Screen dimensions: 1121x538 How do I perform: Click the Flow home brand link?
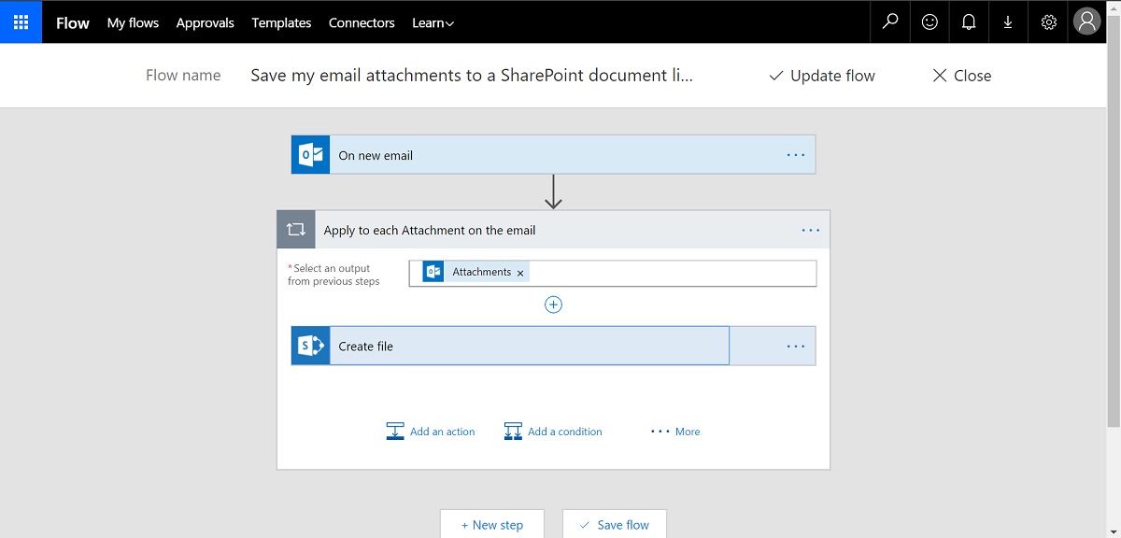click(73, 22)
